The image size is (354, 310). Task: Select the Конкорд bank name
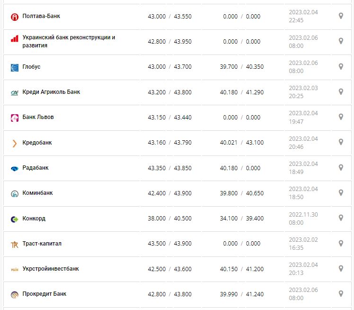click(x=34, y=219)
